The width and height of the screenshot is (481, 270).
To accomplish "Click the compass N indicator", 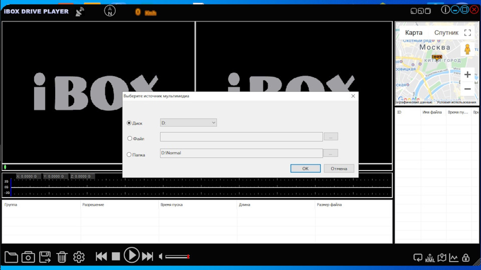I will 110,11.
